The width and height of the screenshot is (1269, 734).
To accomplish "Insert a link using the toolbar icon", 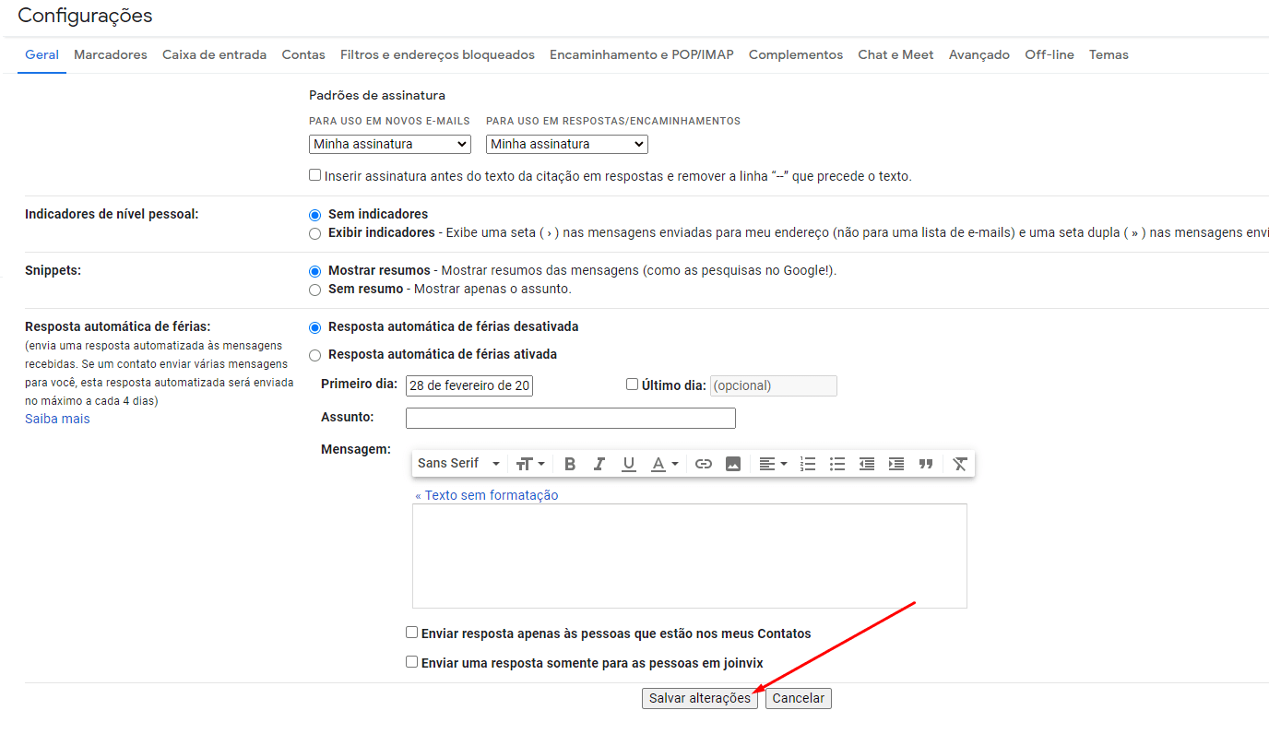I will click(x=704, y=464).
